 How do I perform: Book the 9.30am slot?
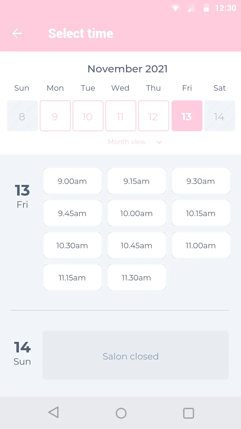point(201,181)
